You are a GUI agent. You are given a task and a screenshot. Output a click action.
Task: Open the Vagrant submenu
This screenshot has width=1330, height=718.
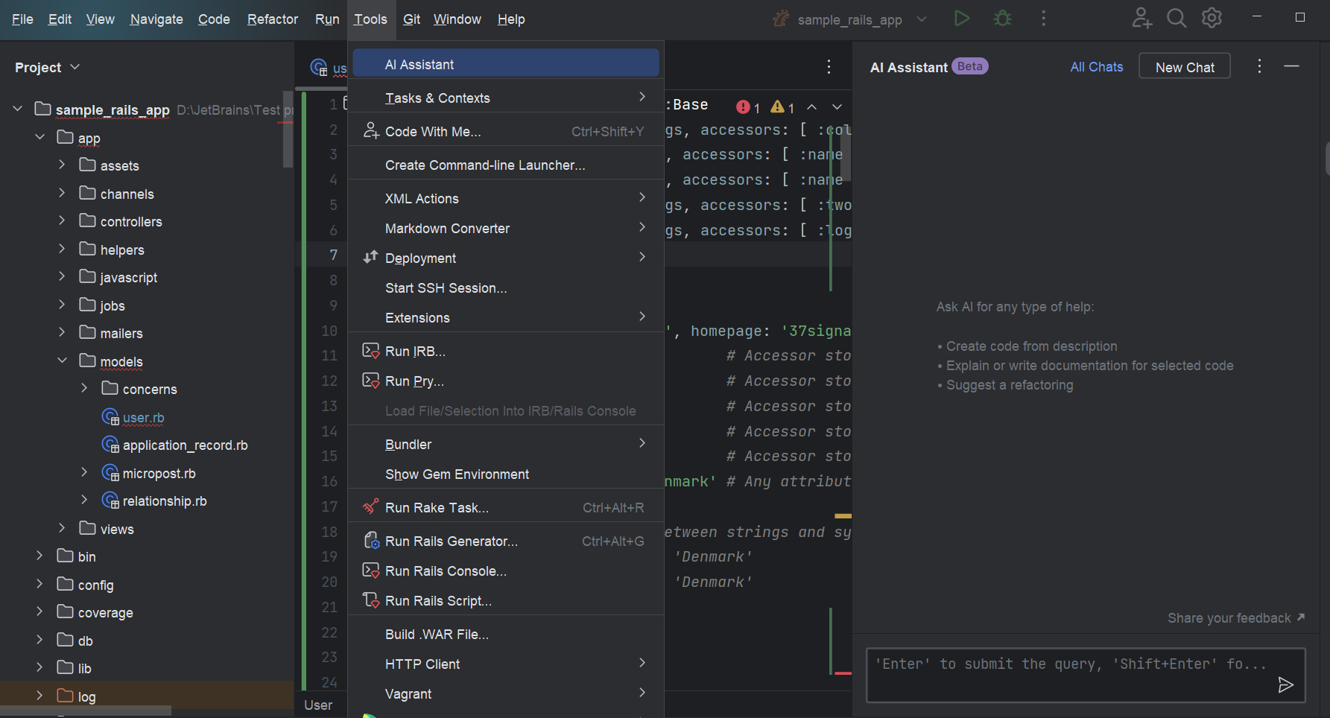[x=506, y=693]
